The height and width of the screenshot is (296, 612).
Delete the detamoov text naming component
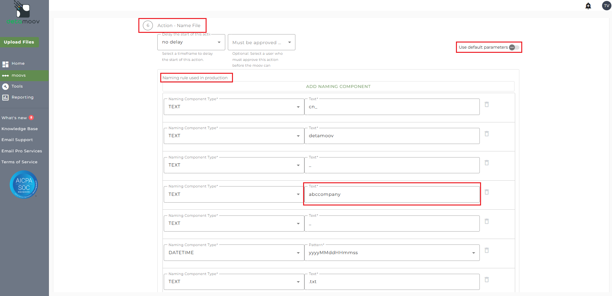click(487, 134)
